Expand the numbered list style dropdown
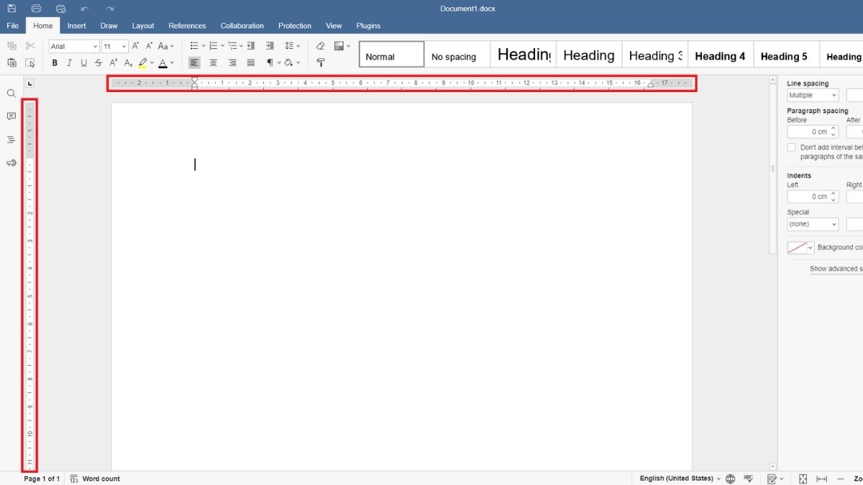This screenshot has width=863, height=485. 222,45
